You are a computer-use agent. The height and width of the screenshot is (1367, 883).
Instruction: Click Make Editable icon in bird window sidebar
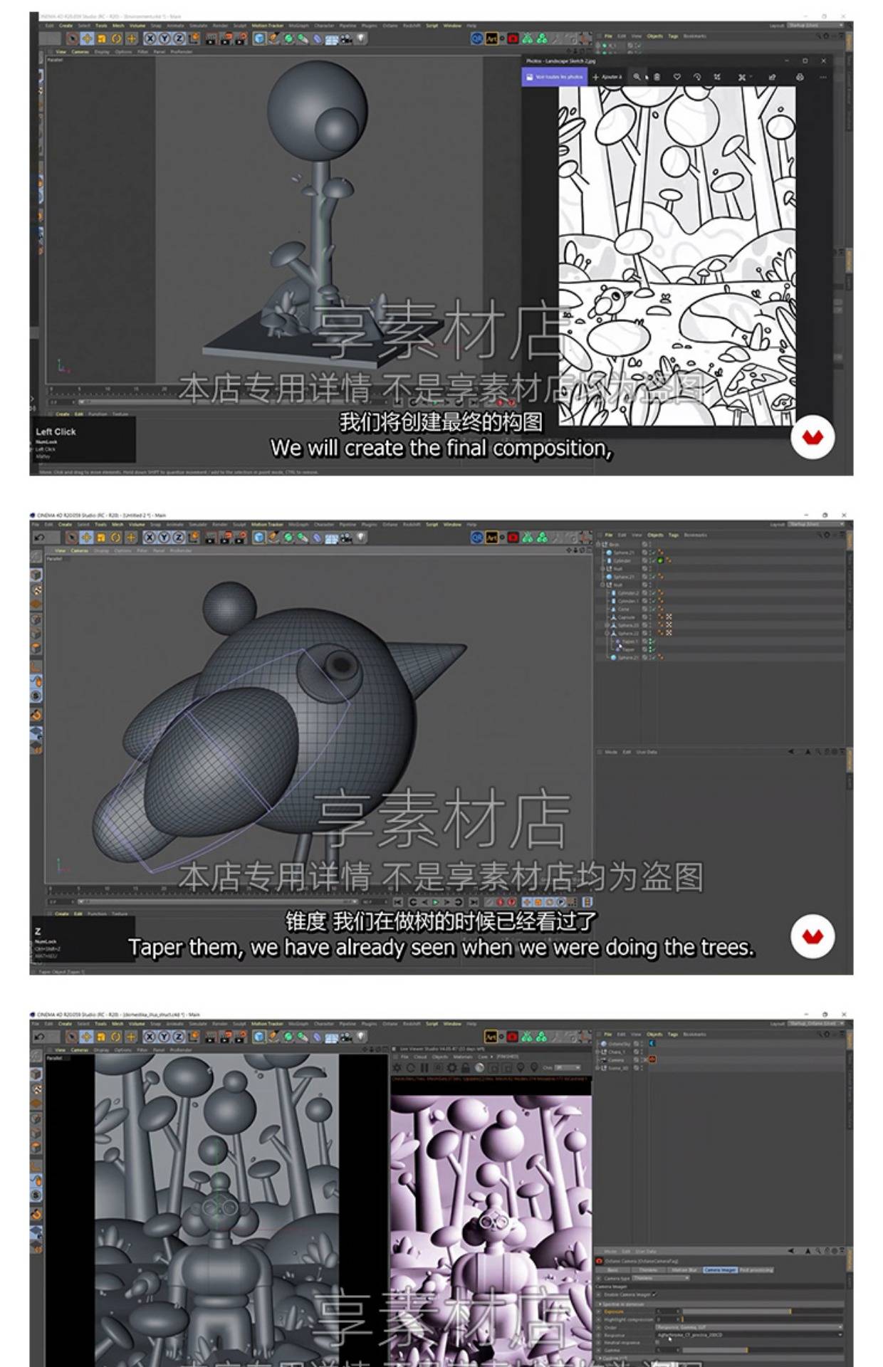[x=36, y=556]
